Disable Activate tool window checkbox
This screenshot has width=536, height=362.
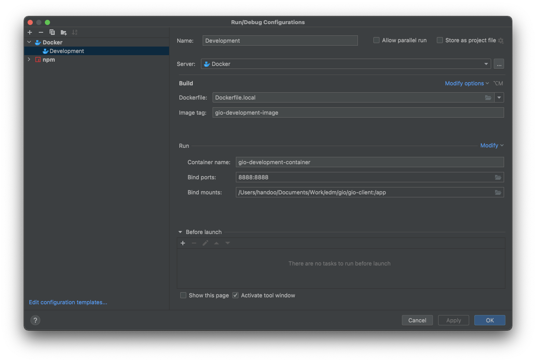235,295
